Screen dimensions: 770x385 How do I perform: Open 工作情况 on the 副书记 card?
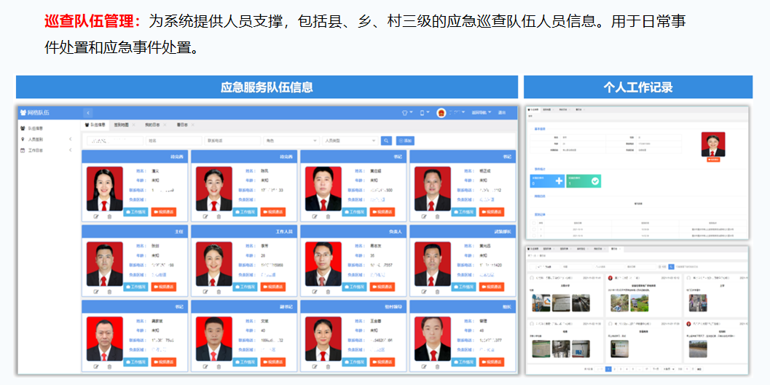click(x=245, y=362)
